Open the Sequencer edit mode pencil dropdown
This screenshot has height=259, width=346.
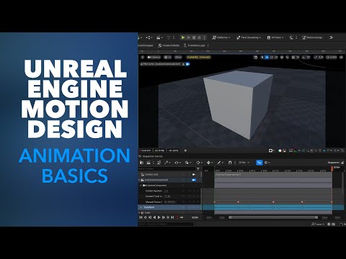tap(220, 163)
